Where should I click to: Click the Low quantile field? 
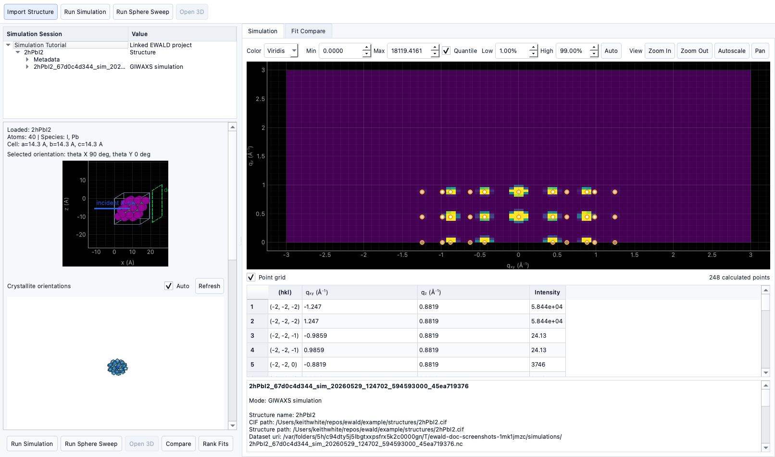tap(512, 51)
